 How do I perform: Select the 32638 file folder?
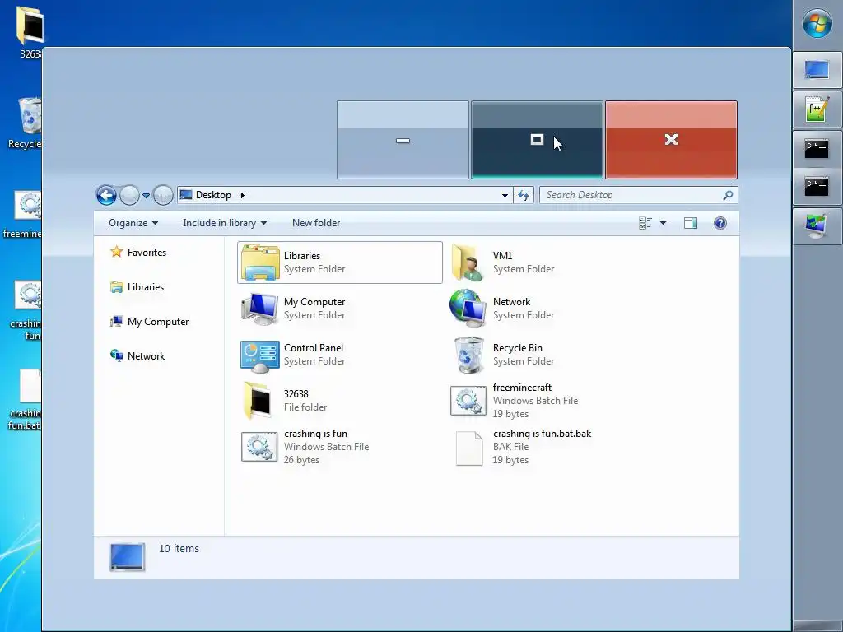click(285, 401)
